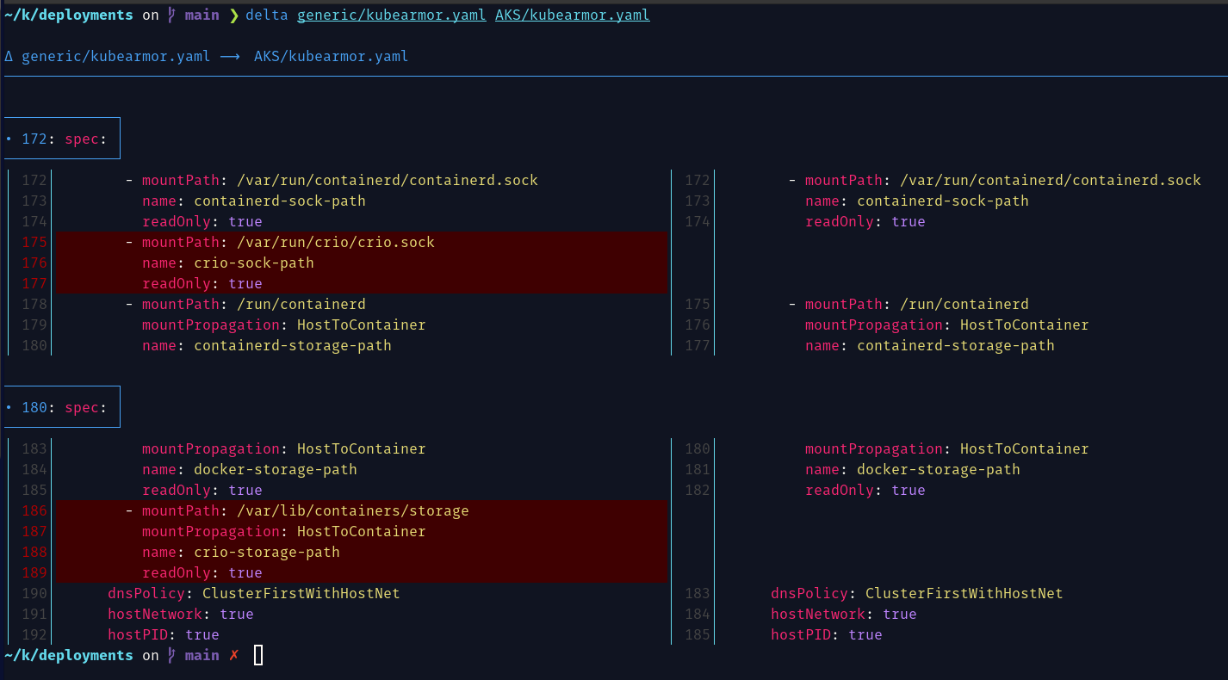Click line 175 mountPath: /run/containerd
This screenshot has width=1228, height=680.
click(909, 305)
